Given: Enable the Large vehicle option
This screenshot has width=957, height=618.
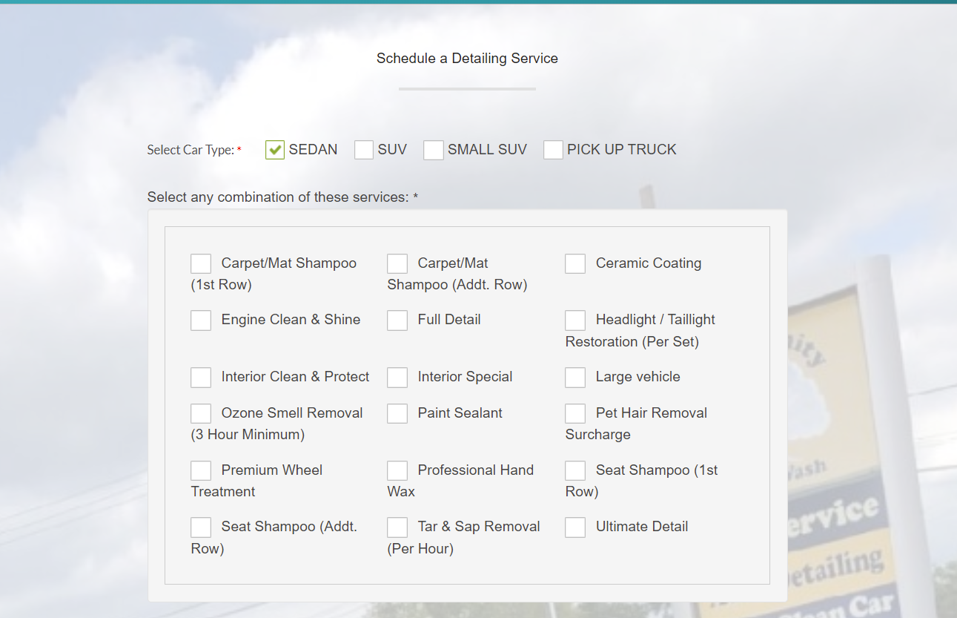Looking at the screenshot, I should (x=575, y=377).
